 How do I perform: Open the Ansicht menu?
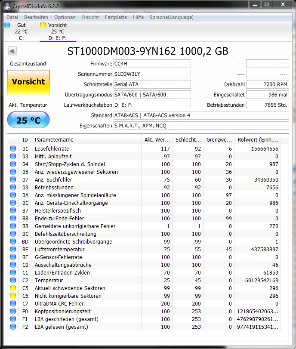[x=90, y=17]
